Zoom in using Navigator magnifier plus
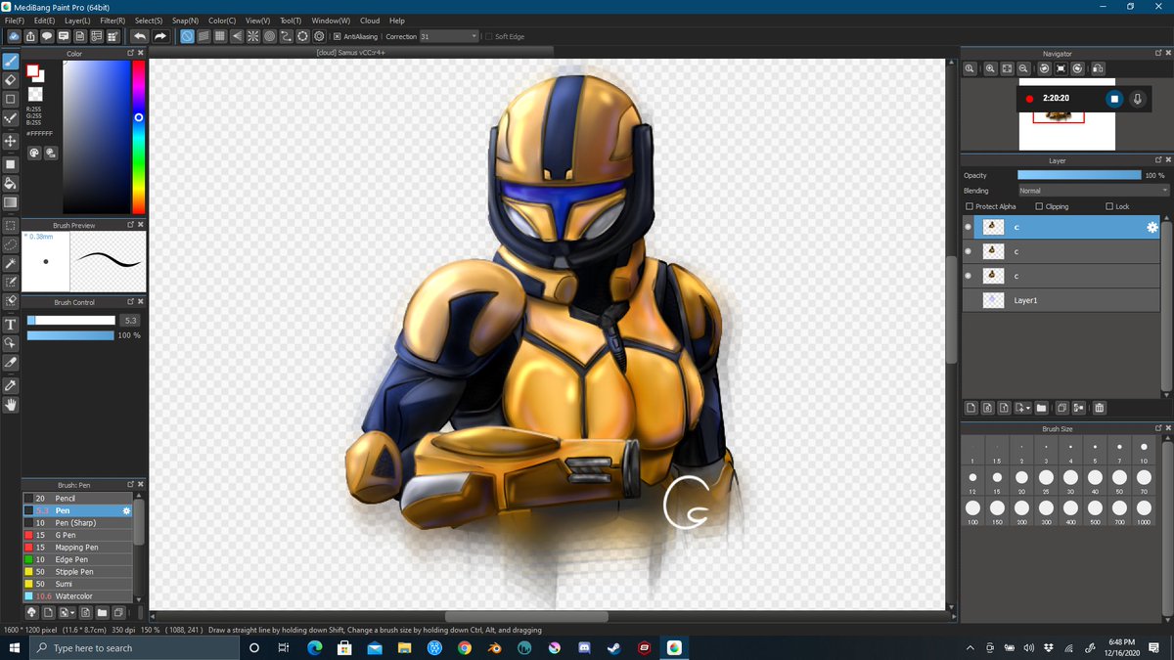The height and width of the screenshot is (660, 1174). [x=990, y=69]
